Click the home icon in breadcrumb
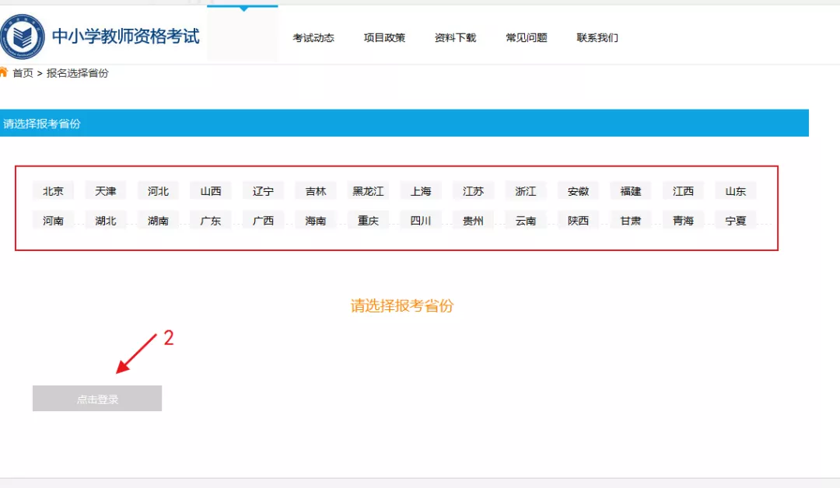840x488 pixels. (x=4, y=72)
